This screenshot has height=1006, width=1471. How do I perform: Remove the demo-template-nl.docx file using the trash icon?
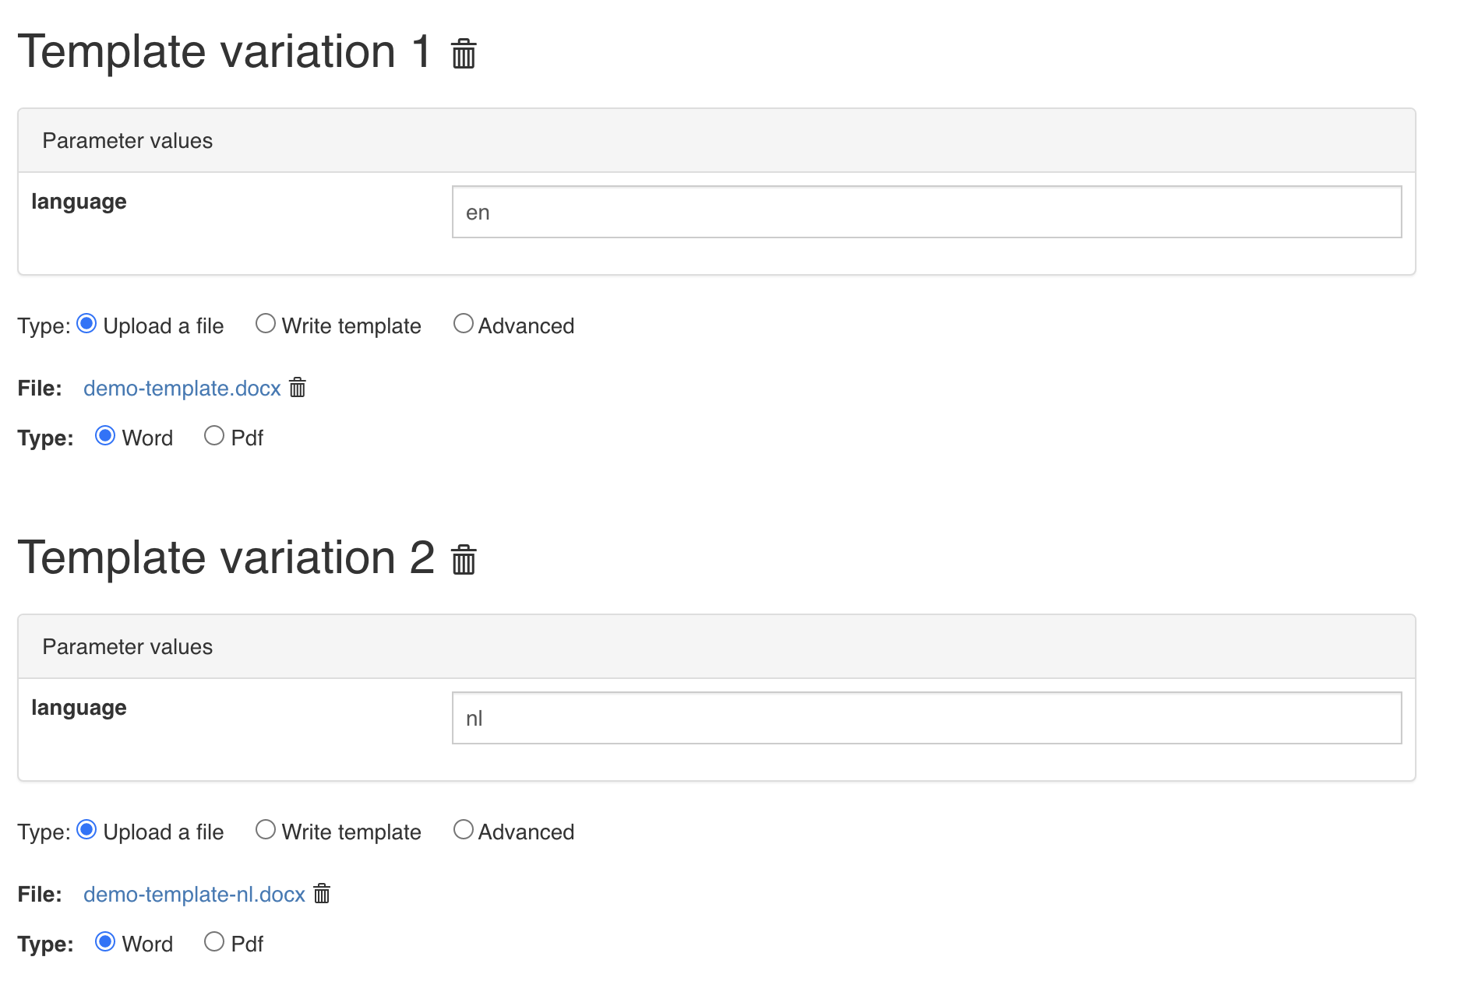(x=320, y=894)
